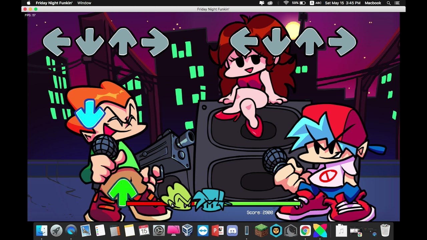Launch Minecraft grass block icon
The width and height of the screenshot is (427, 240).
click(x=261, y=230)
